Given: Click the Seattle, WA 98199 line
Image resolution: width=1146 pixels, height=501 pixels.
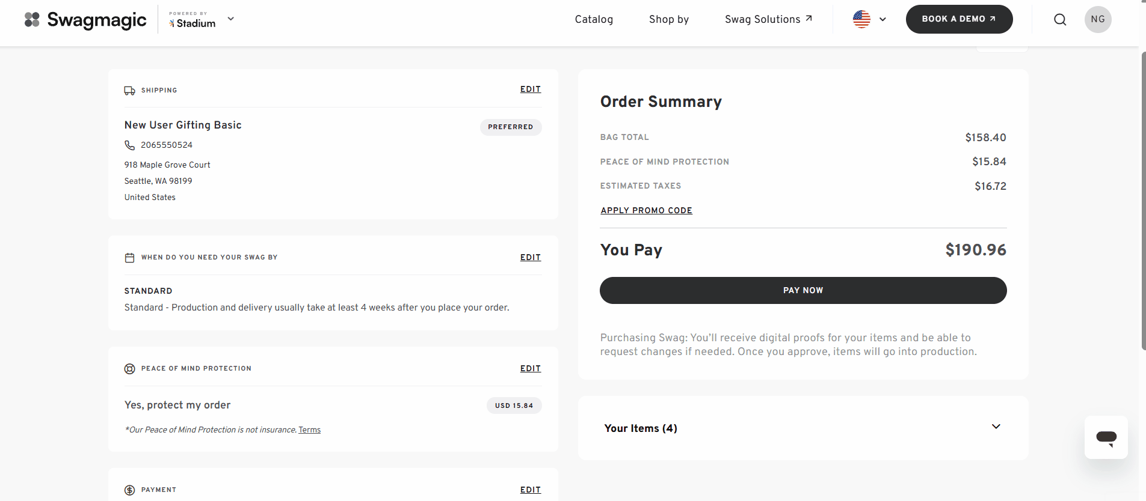Looking at the screenshot, I should pos(158,181).
